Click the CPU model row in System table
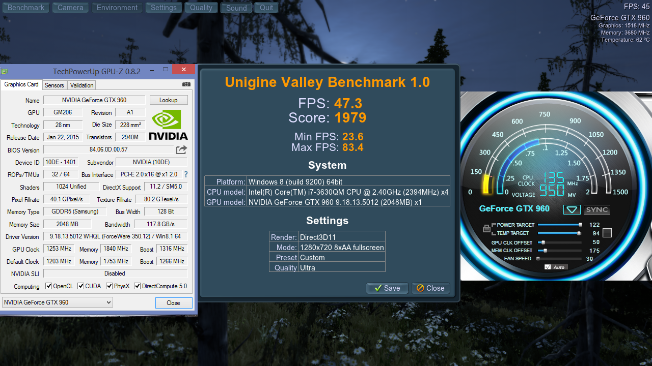This screenshot has height=366, width=652. 327,192
